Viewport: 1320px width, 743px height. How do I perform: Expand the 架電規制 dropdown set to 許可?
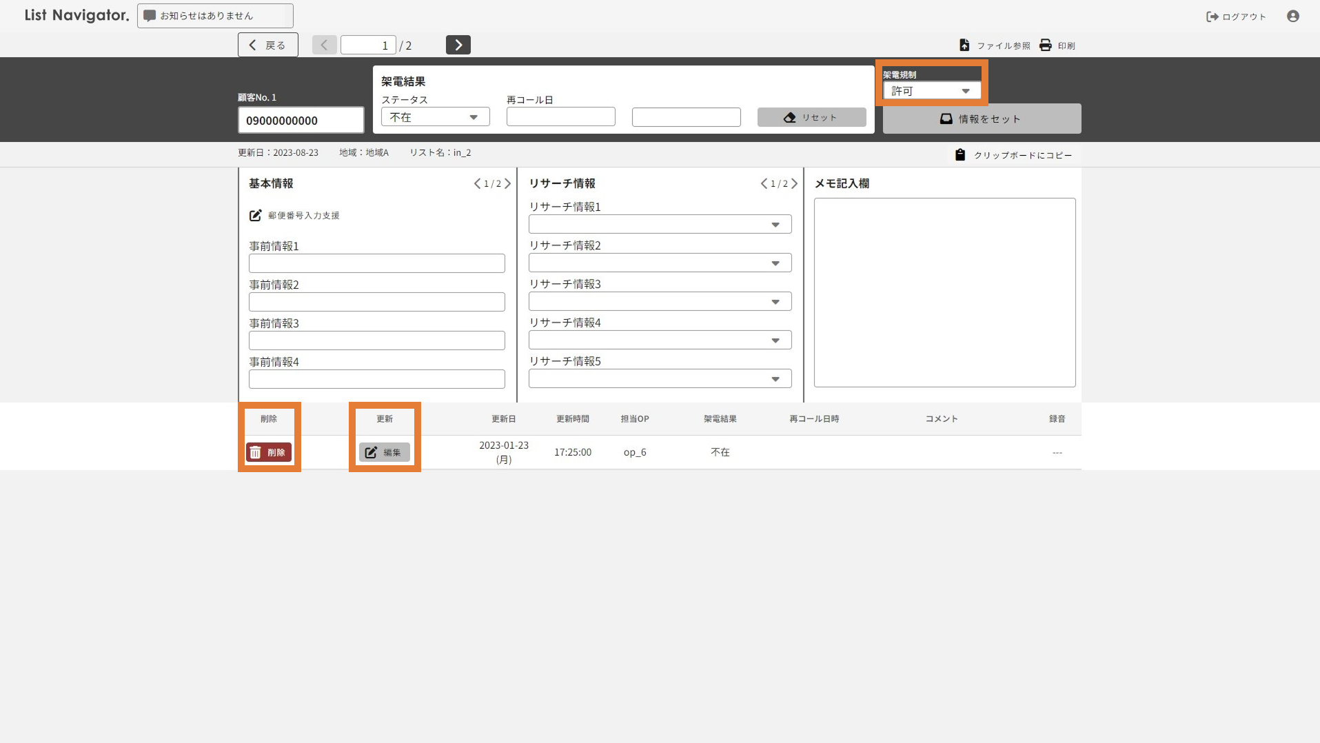931,91
